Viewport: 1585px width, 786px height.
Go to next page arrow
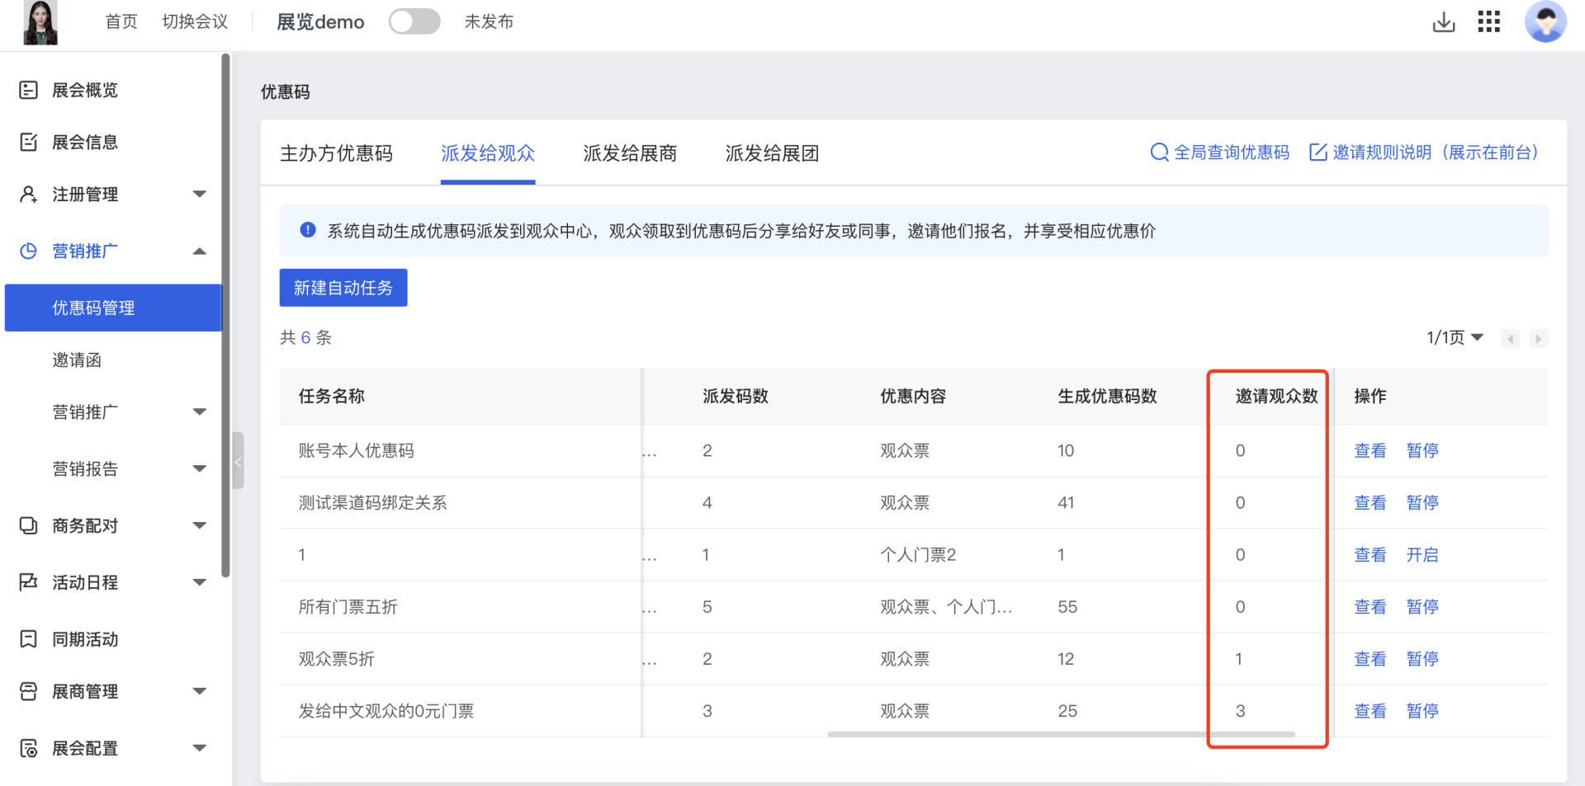pyautogui.click(x=1538, y=338)
